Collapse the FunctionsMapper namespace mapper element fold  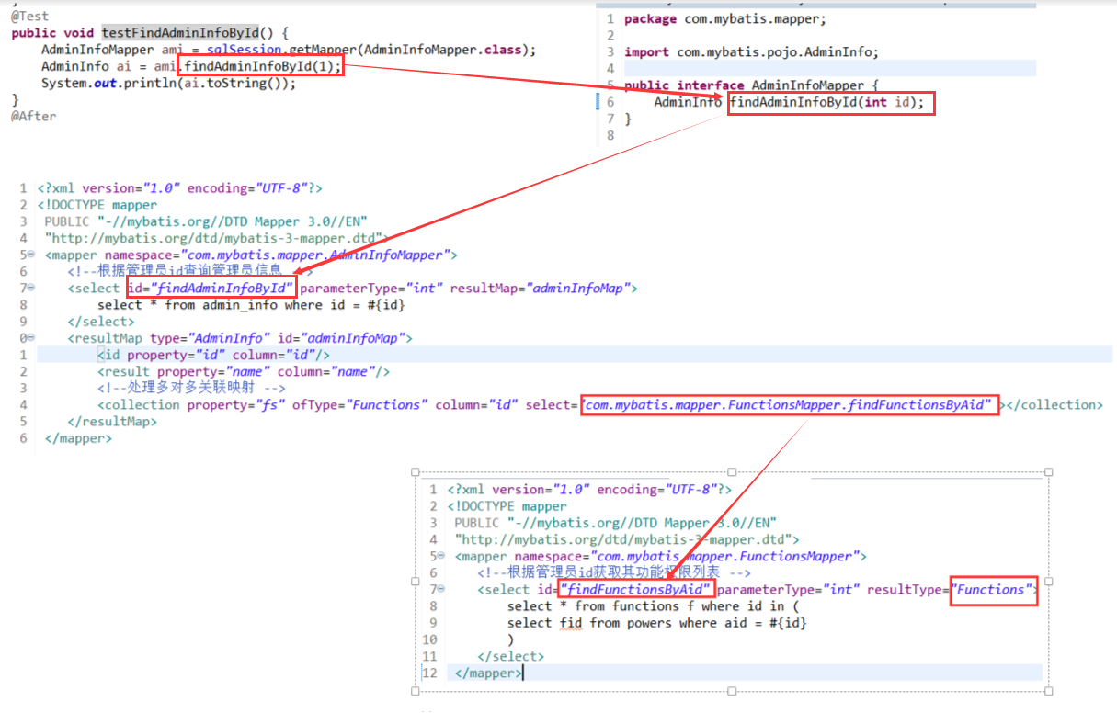tap(442, 556)
